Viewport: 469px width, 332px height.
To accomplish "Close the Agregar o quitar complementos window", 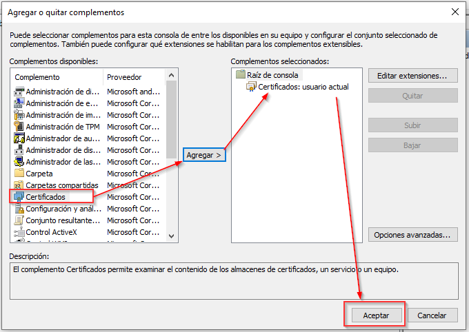I will coord(455,12).
